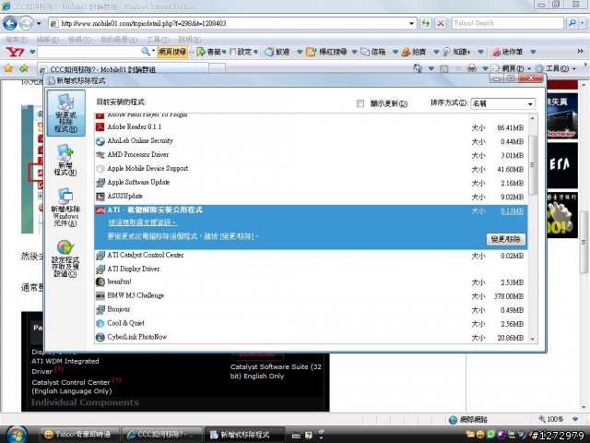The image size is (590, 443).
Task: Open File menu in Internet Explorer
Action: tap(17, 40)
